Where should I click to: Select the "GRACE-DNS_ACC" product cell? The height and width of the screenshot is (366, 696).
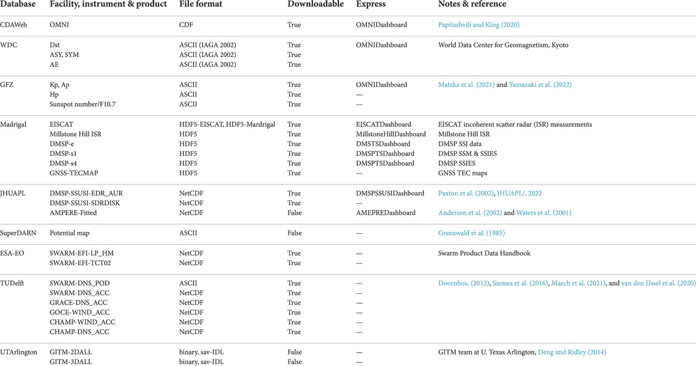point(78,303)
